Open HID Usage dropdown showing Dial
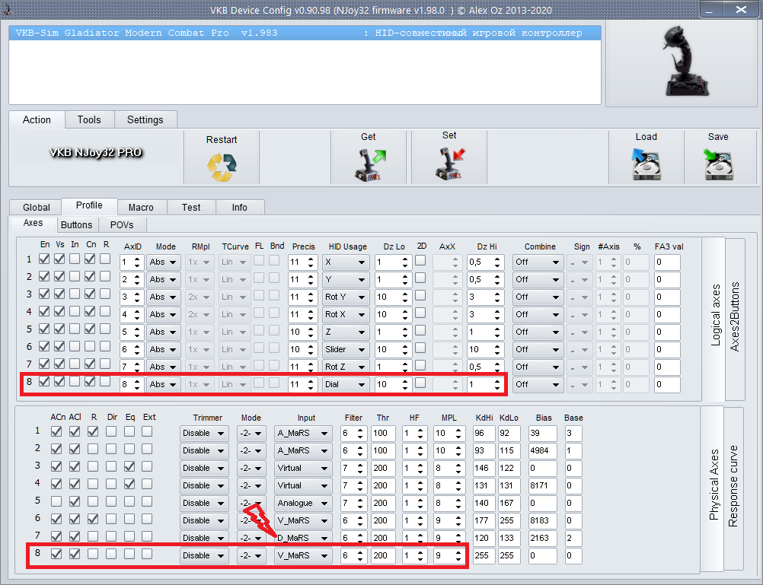Viewport: 763px width, 585px height. point(346,385)
